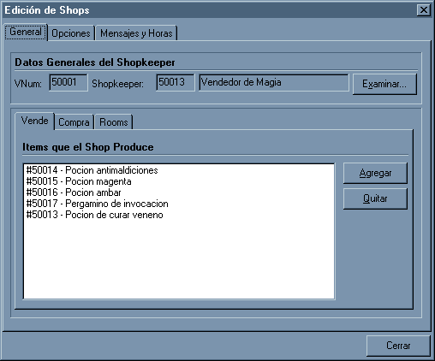
Task: Click the Examinar... button
Action: 384,84
